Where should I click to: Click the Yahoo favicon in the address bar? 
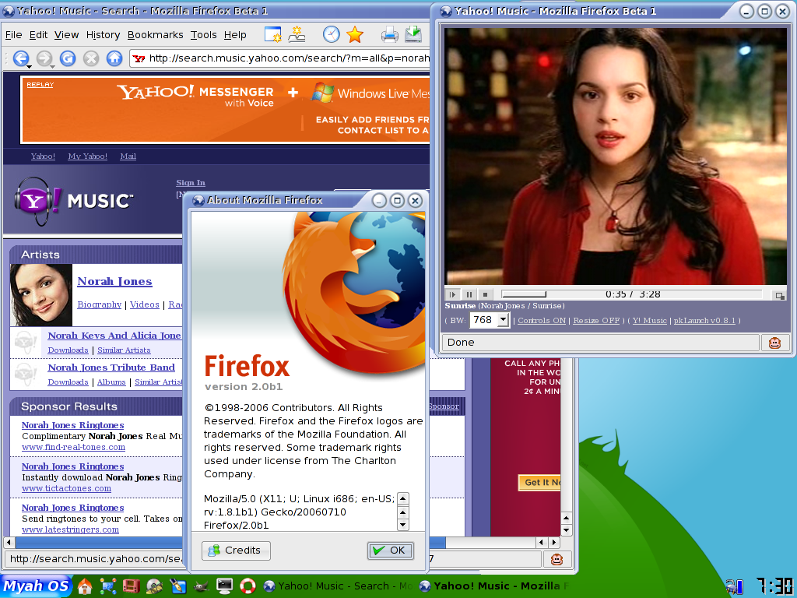139,58
